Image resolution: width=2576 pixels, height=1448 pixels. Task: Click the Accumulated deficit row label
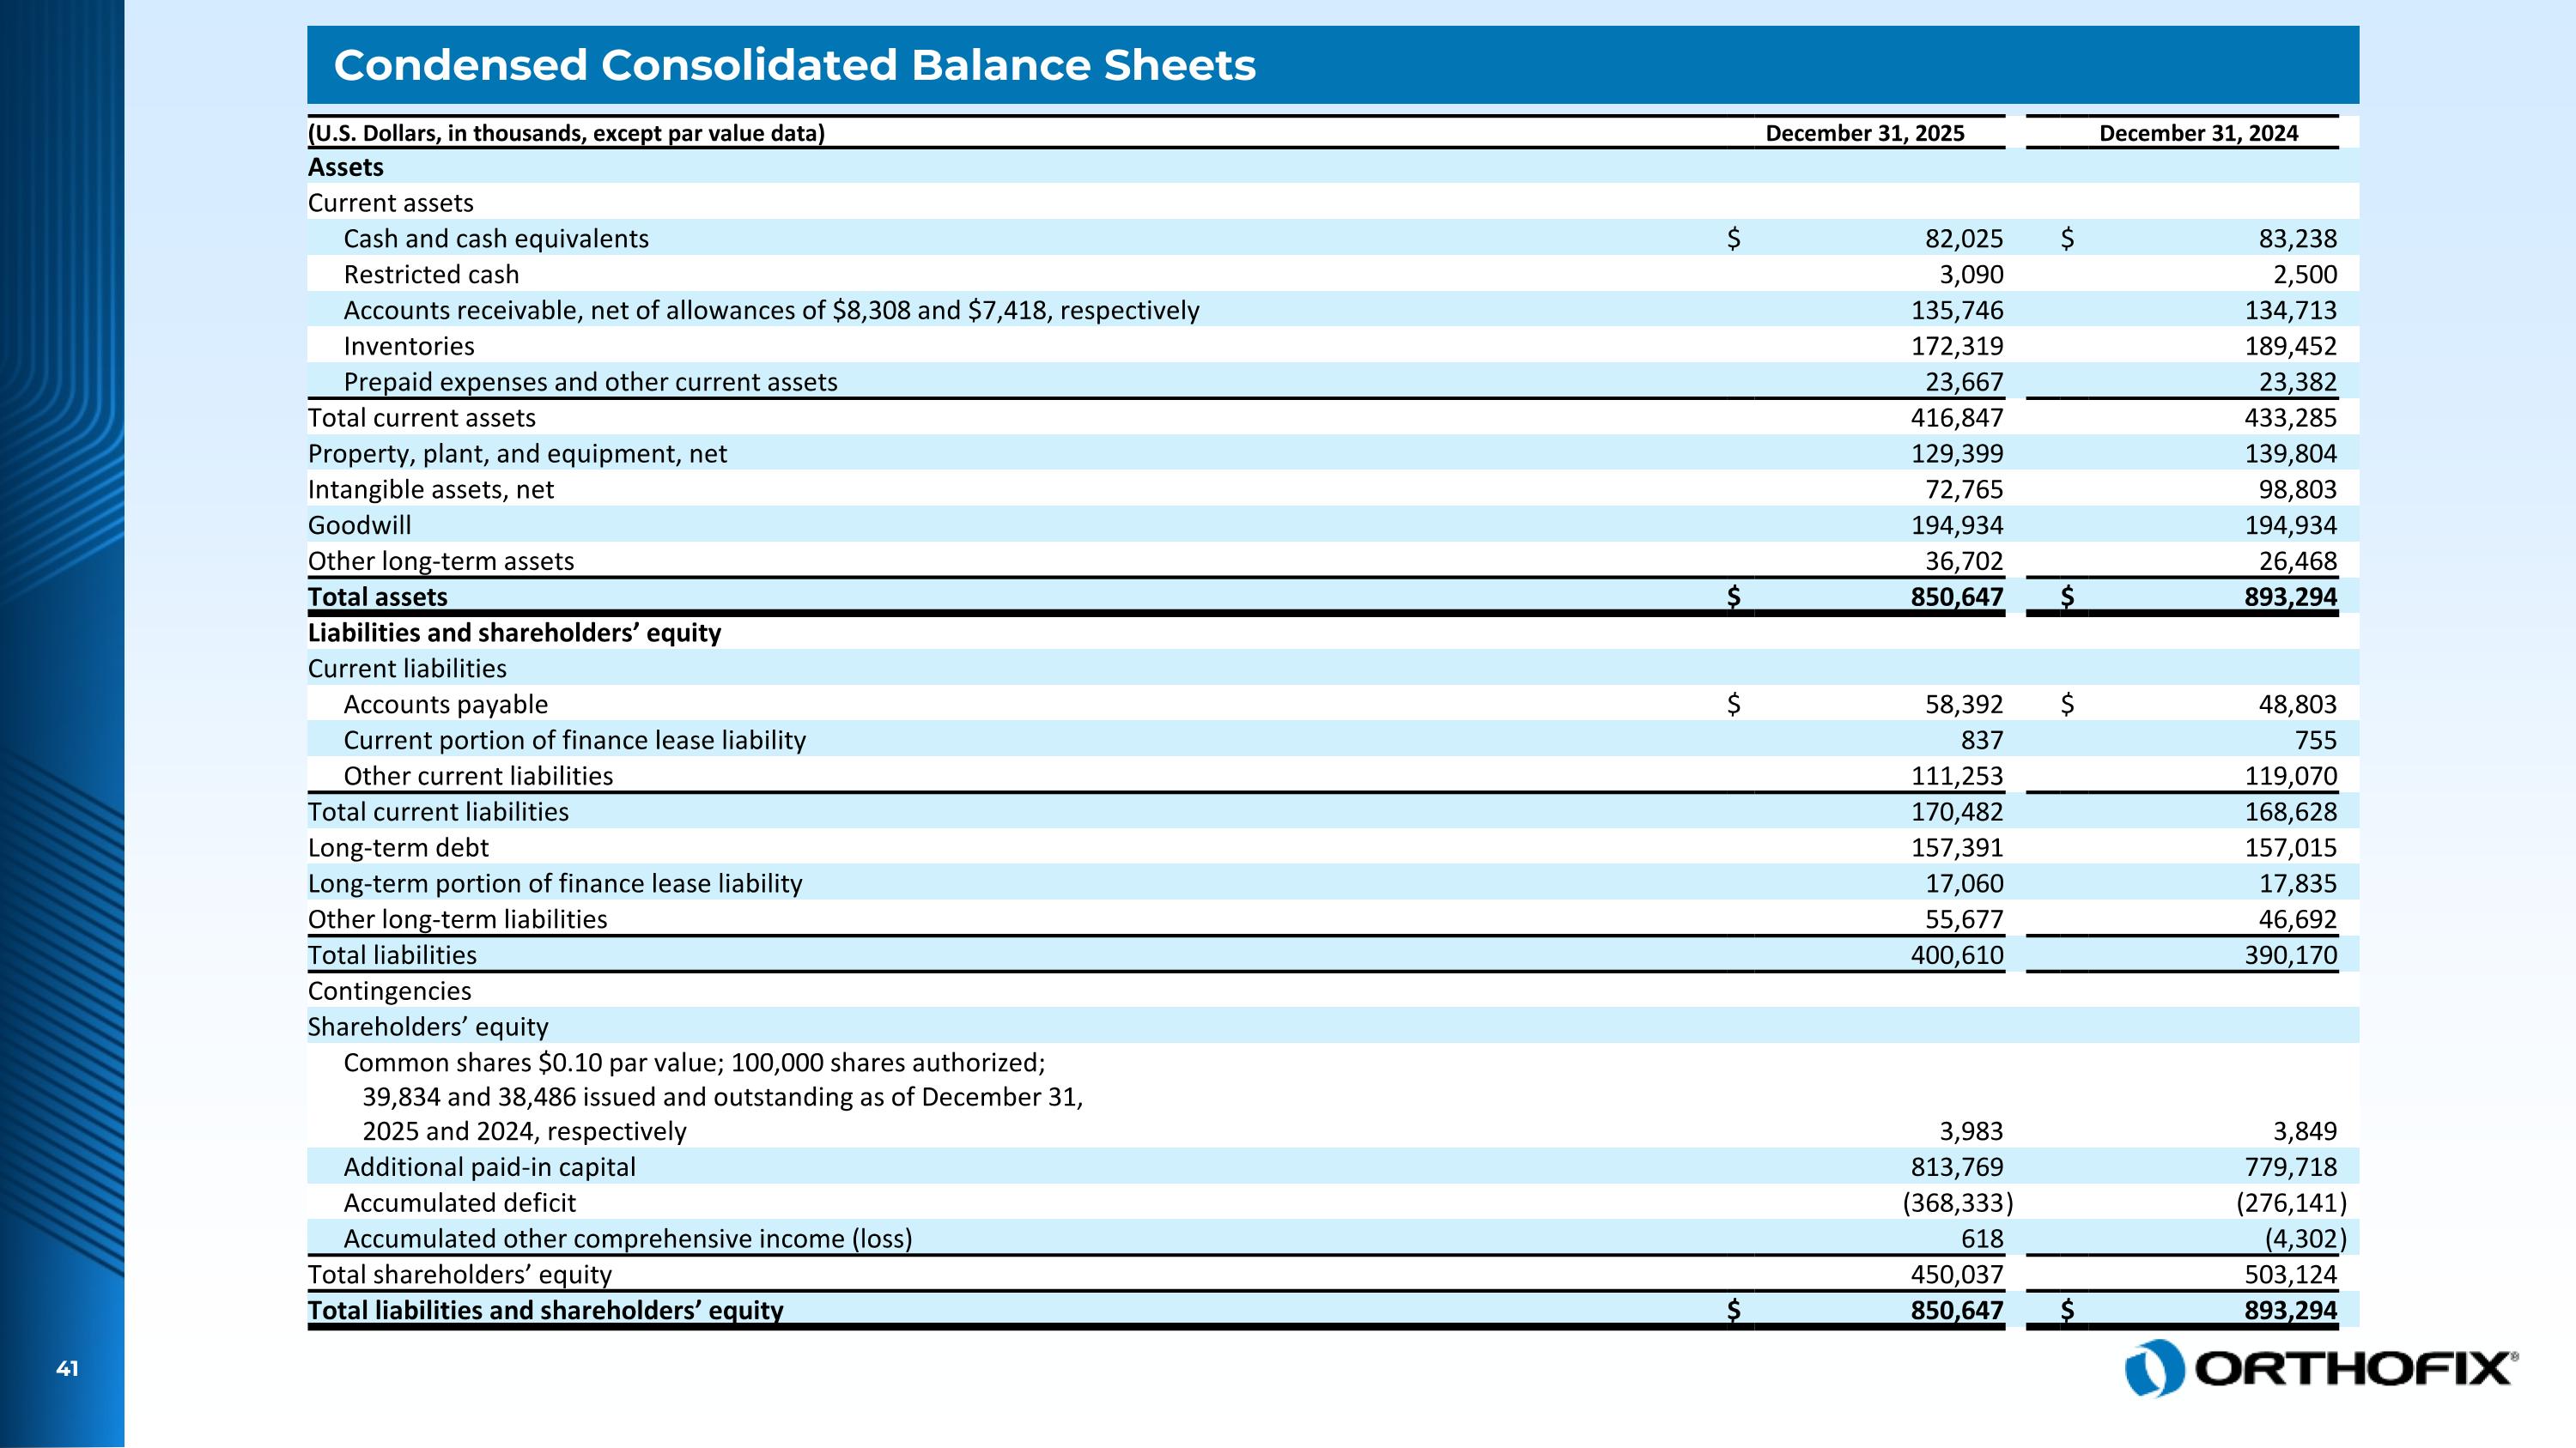coord(459,1203)
